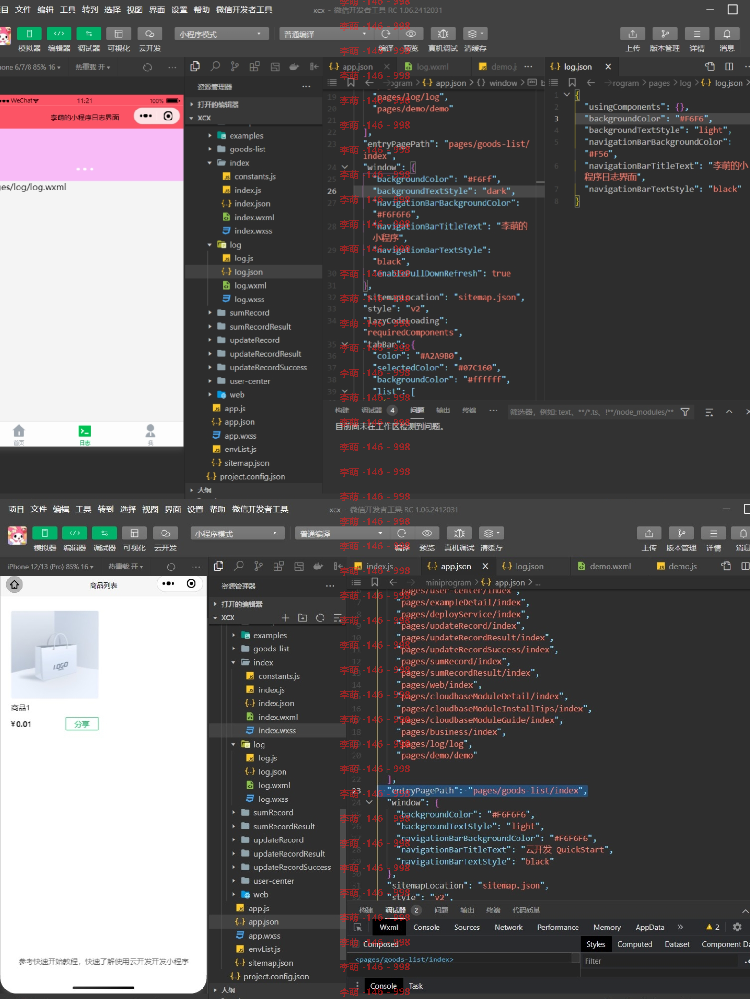The image size is (750, 999).
Task: Open 版本管理 branch icon in top window
Action: pos(665,34)
